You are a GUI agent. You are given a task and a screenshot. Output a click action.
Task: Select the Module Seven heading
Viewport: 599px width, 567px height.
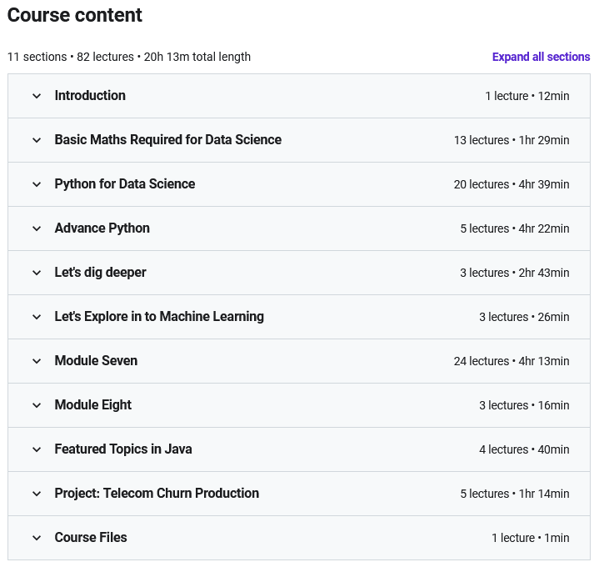(x=96, y=361)
